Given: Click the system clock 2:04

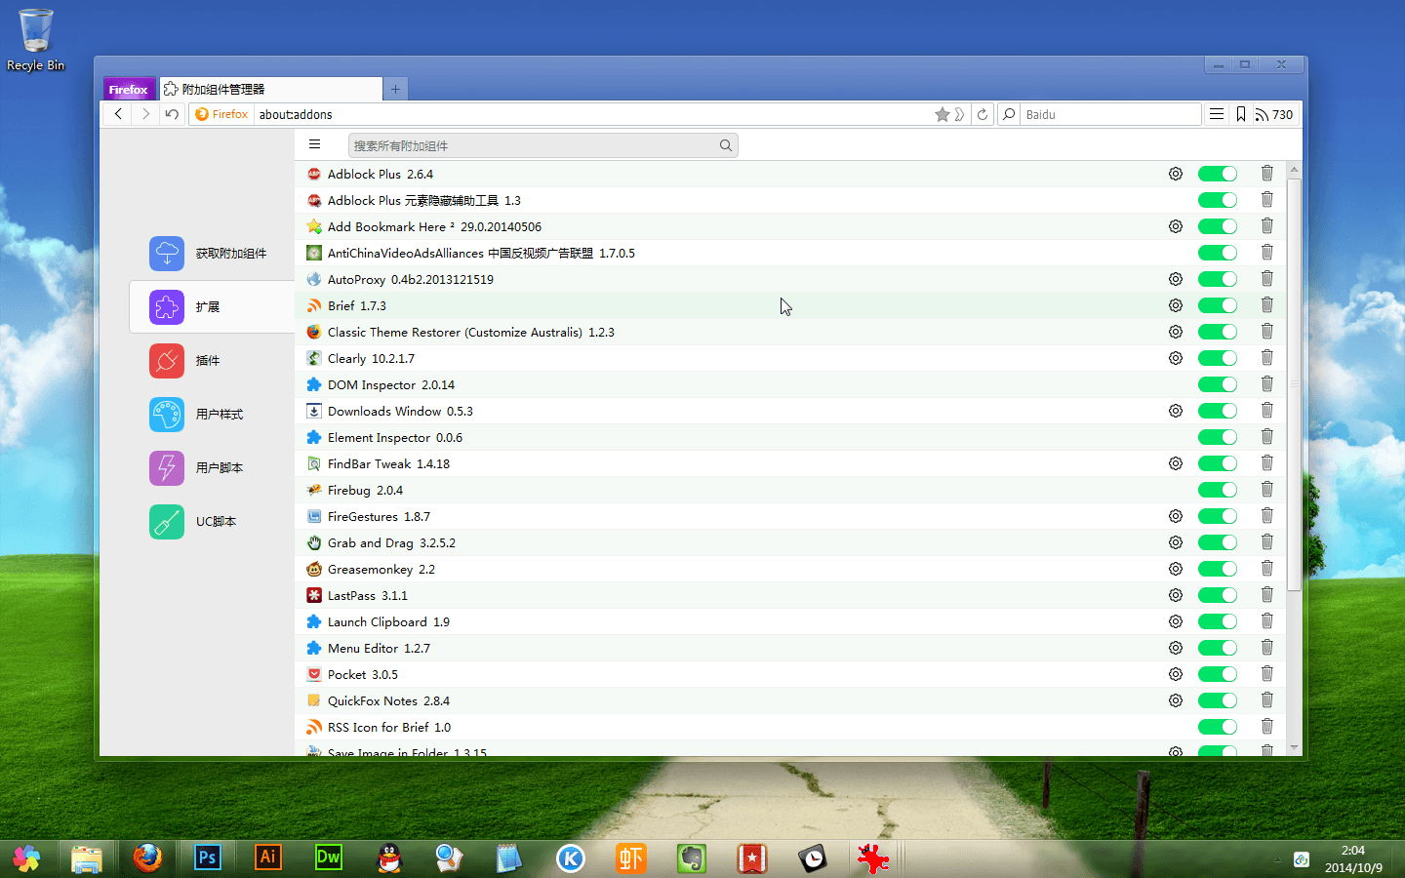Looking at the screenshot, I should click(x=1352, y=850).
